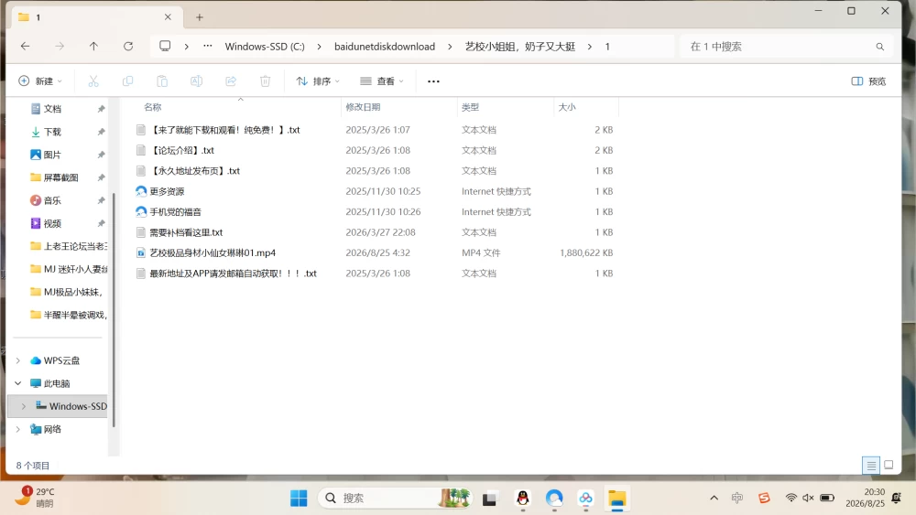Screen dimensions: 916x515
Task: Click the Rename icon in the toolbar
Action: coord(196,81)
